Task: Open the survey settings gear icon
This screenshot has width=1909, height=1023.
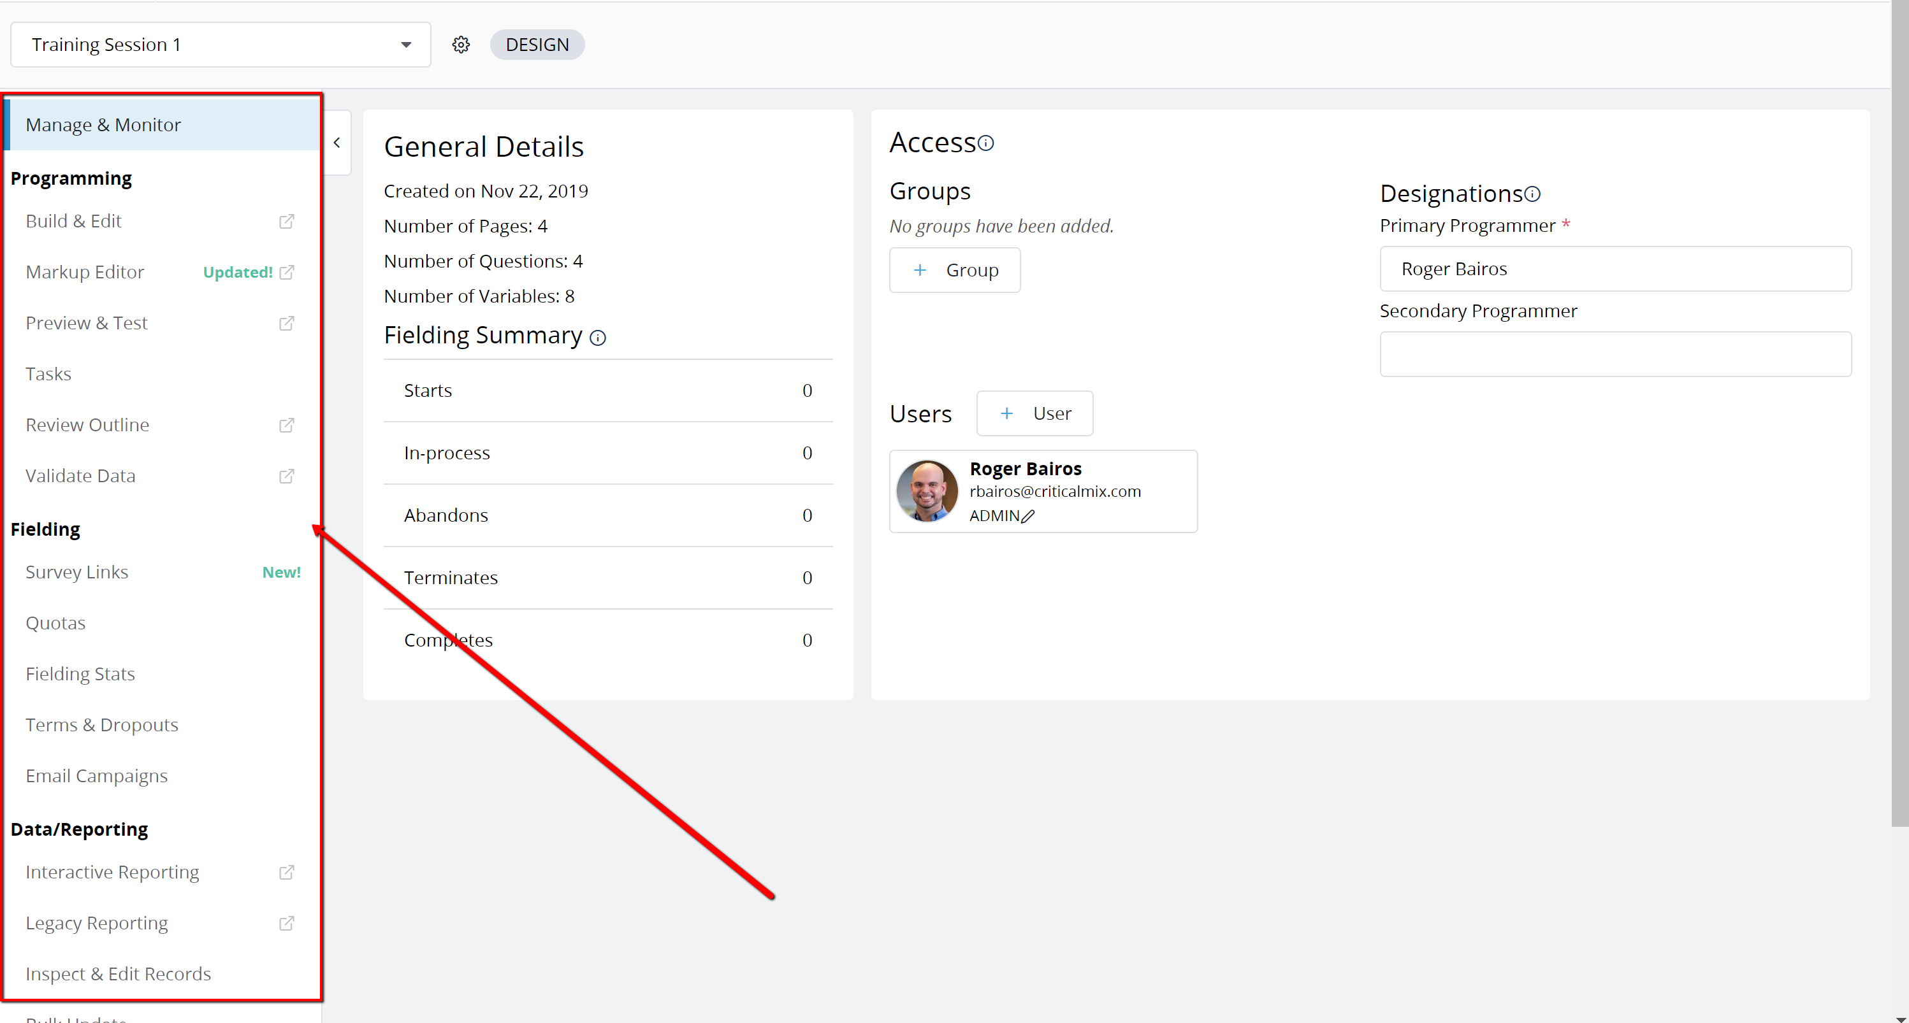Action: click(x=461, y=45)
